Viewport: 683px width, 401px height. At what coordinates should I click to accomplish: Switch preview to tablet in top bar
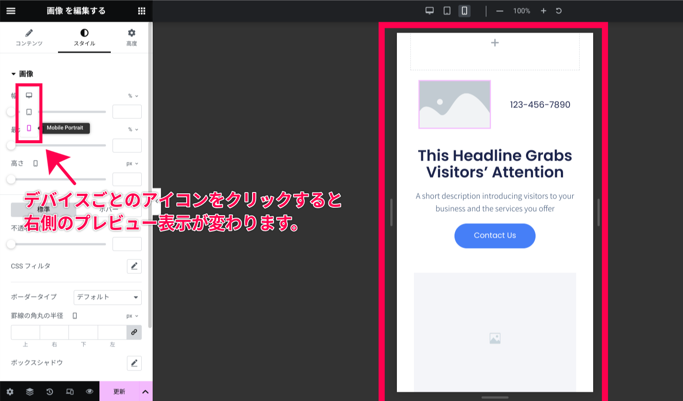click(447, 11)
